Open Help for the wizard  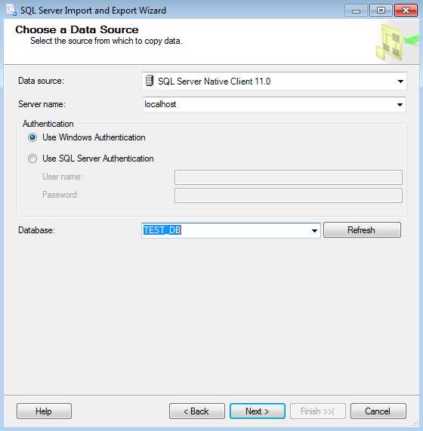(x=44, y=411)
